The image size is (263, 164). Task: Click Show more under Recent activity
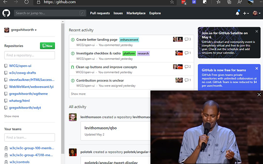click(78, 94)
